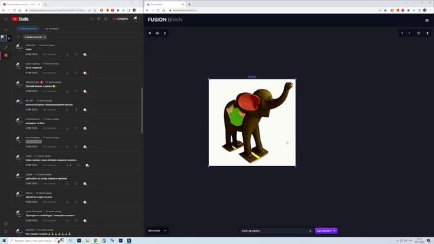Open send feedback icon at sidebar bottom
Viewport: 434px width, 244px height.
click(6, 231)
